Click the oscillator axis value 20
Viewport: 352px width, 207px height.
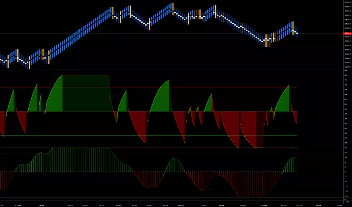[346, 148]
